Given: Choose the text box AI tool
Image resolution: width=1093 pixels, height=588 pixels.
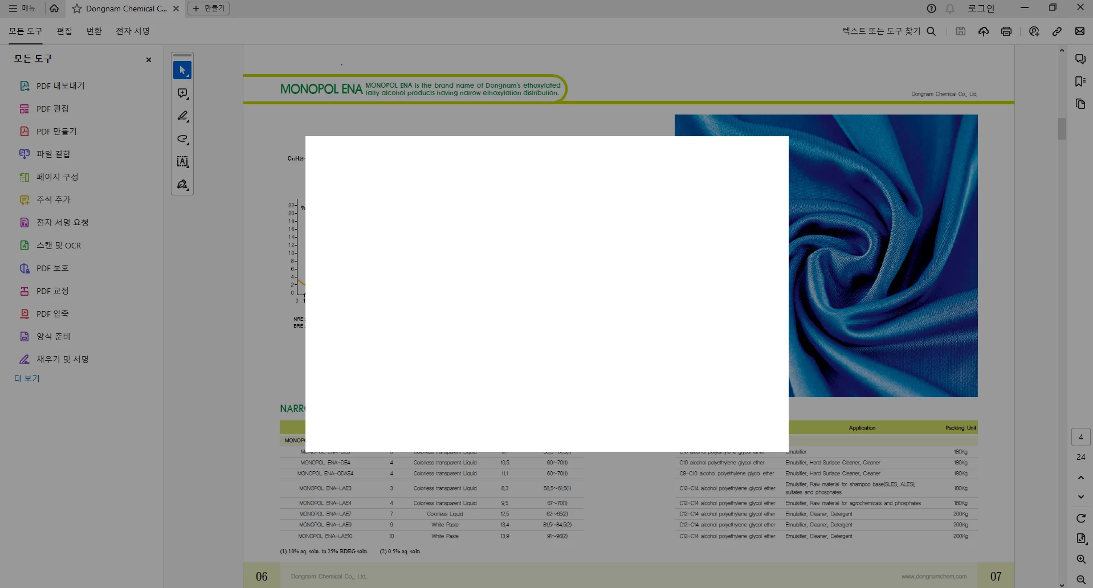Looking at the screenshot, I should pos(182,162).
